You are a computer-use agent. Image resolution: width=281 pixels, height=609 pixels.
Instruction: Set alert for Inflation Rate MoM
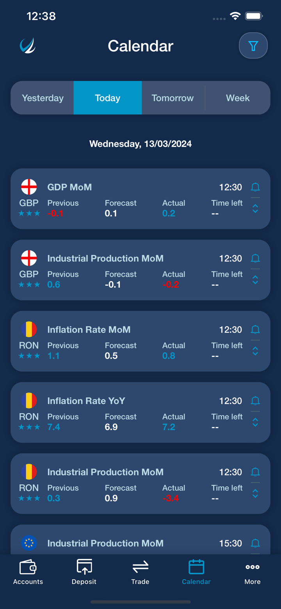(x=255, y=330)
